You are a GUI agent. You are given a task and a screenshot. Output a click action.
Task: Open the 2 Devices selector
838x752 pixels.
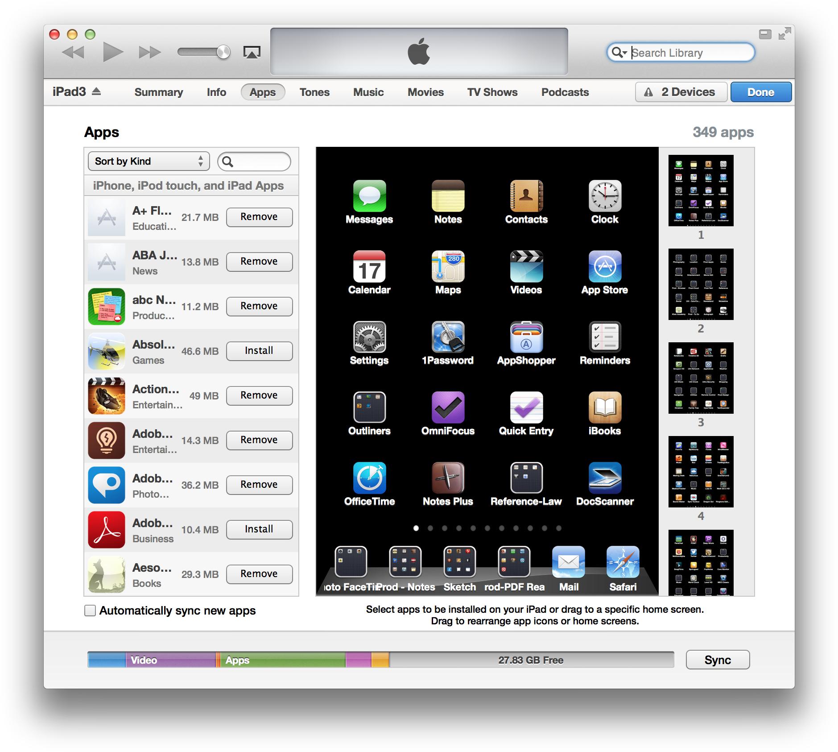pos(681,92)
